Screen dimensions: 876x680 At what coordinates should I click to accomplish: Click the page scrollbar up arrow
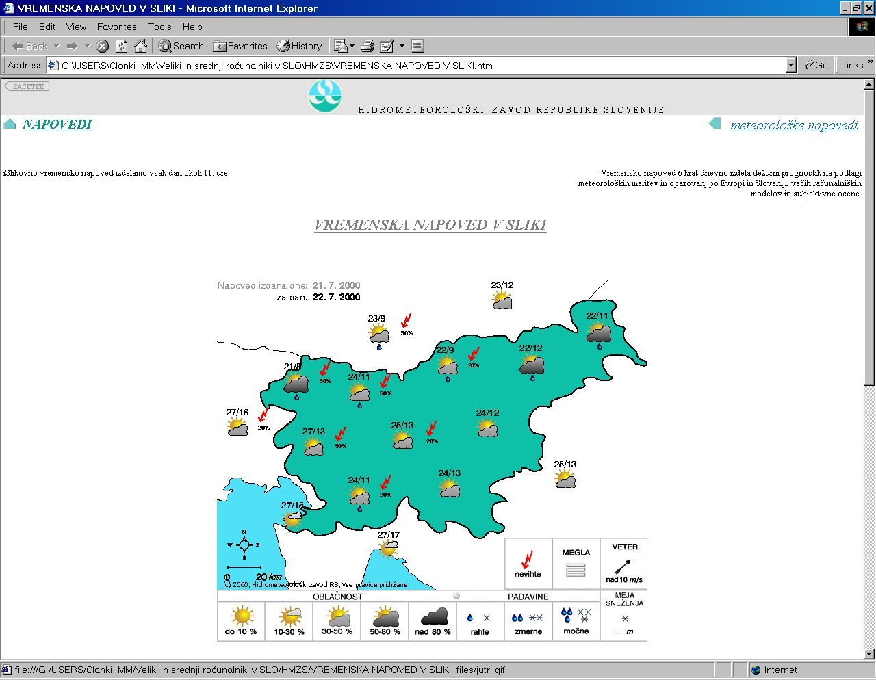tap(869, 85)
